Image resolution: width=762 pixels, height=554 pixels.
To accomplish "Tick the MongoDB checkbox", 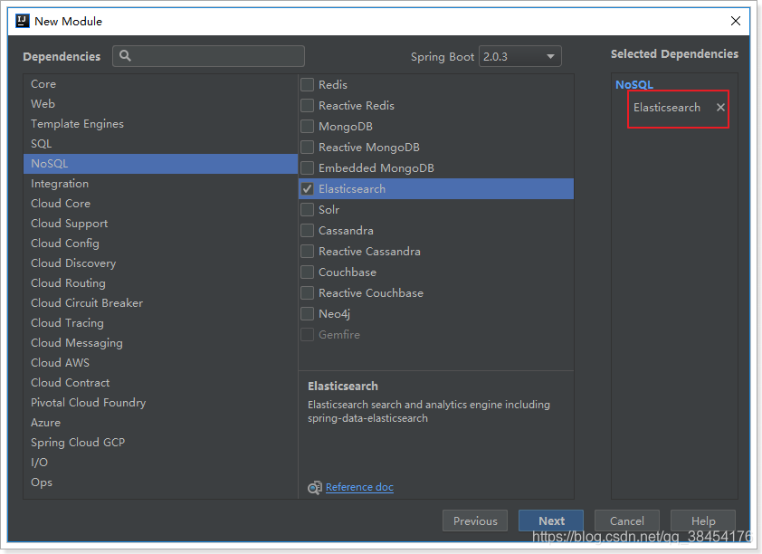I will [307, 127].
